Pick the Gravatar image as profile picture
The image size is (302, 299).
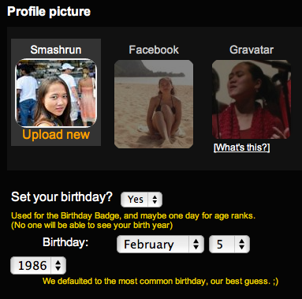[252, 99]
